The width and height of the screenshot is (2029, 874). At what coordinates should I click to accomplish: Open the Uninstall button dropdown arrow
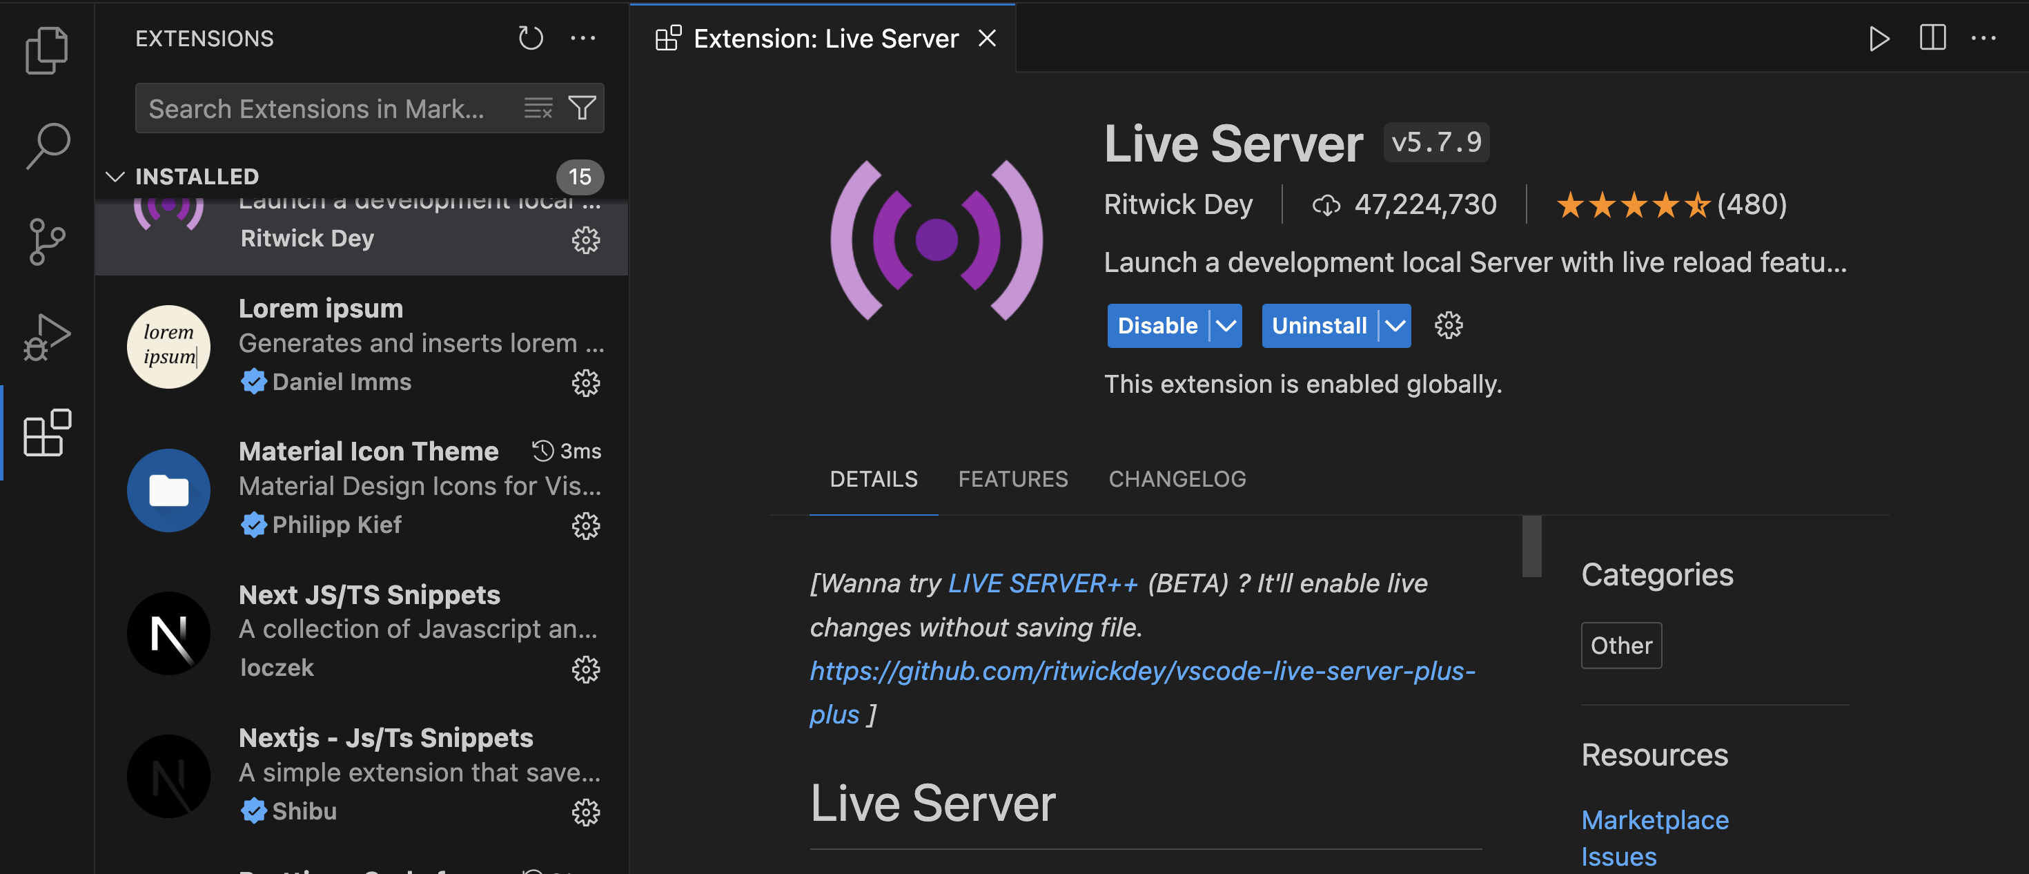click(x=1395, y=325)
